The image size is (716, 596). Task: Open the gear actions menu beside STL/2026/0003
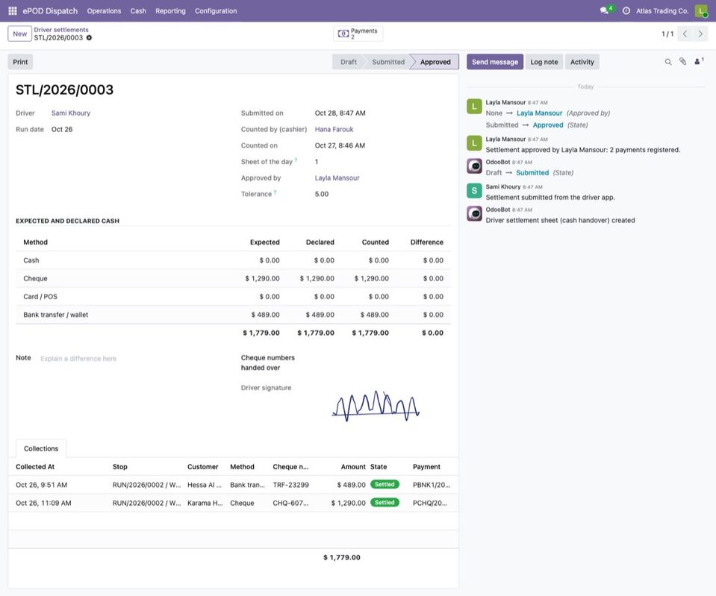point(89,38)
